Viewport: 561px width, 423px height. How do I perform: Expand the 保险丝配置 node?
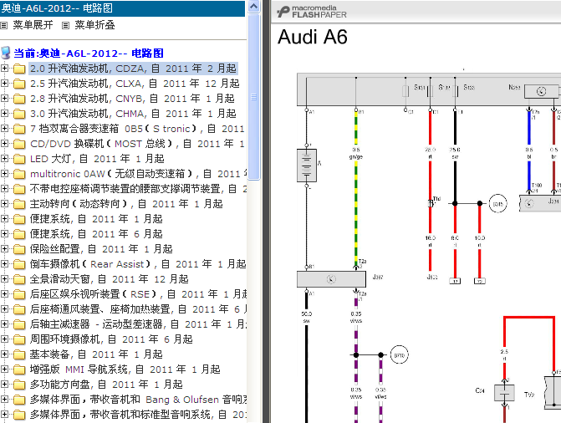4,248
